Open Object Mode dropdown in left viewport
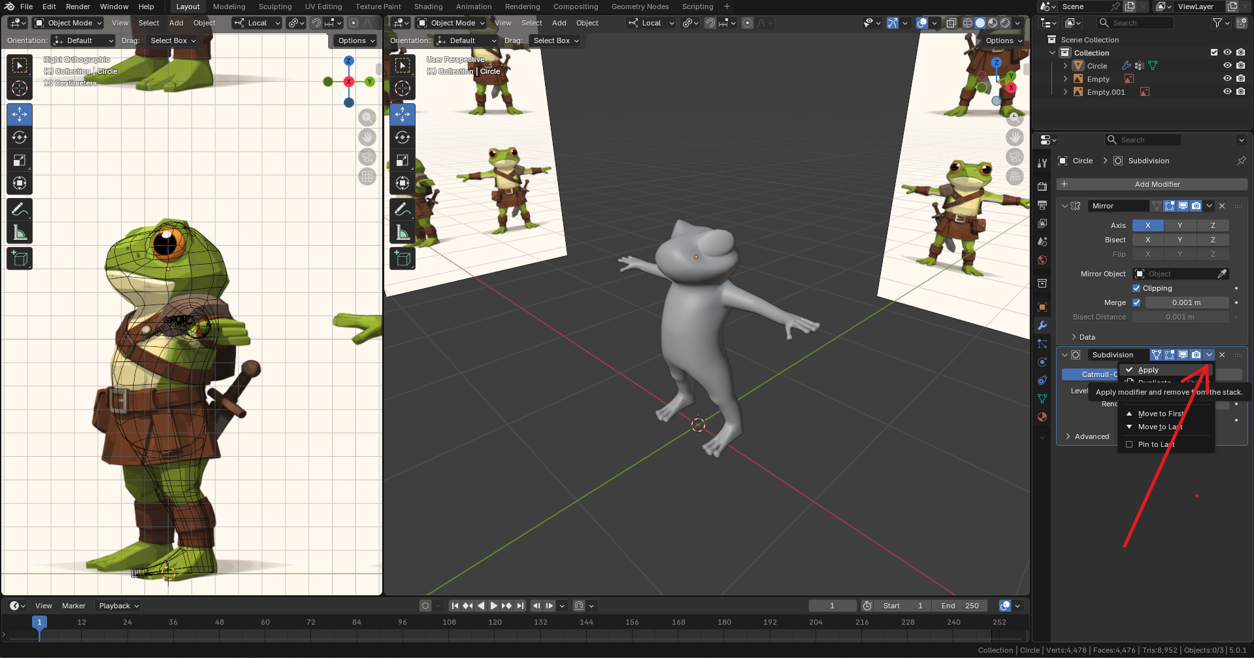 (x=69, y=23)
